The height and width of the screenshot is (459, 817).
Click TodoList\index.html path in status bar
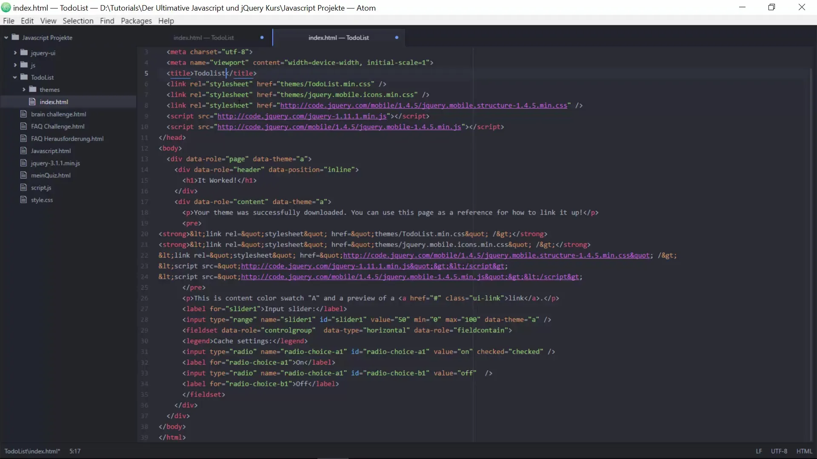coord(32,451)
